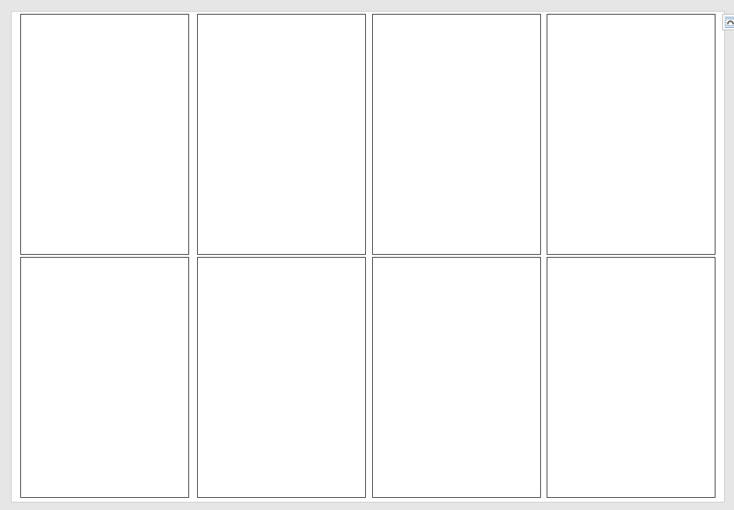Select the last rectangle in the top row
734x510 pixels.
click(631, 134)
